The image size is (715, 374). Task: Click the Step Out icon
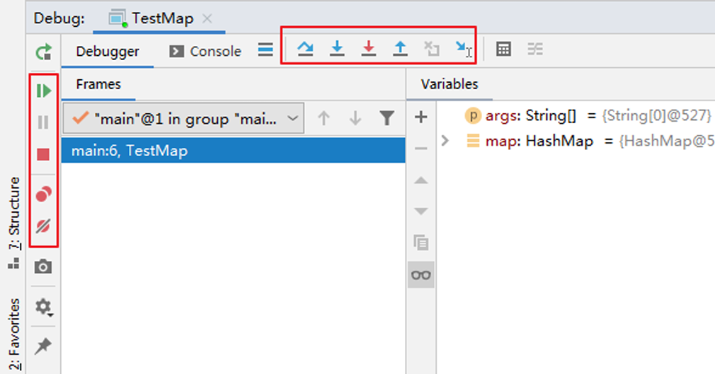pyautogui.click(x=401, y=49)
